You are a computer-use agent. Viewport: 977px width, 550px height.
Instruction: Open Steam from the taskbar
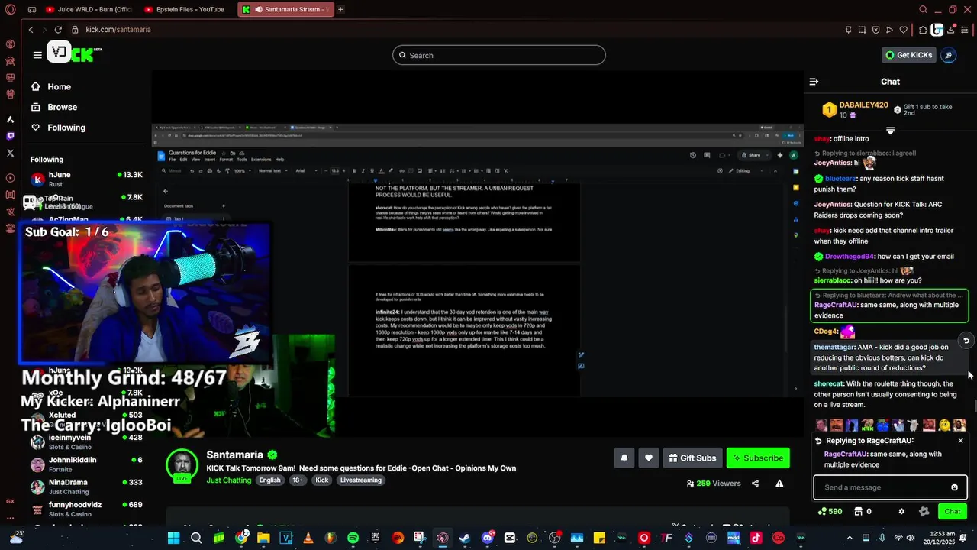(x=465, y=538)
